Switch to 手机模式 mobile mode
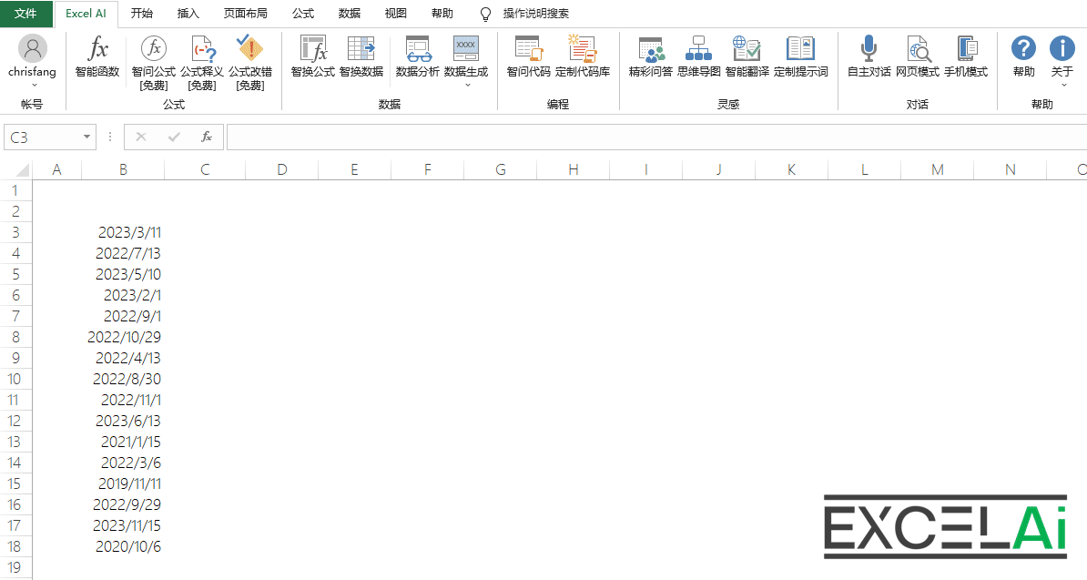 967,56
